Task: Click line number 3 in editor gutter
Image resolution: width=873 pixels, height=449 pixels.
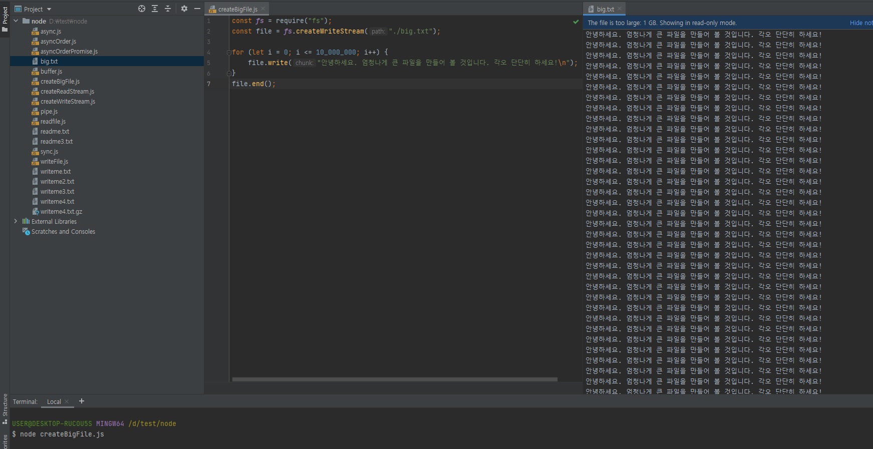Action: (209, 42)
